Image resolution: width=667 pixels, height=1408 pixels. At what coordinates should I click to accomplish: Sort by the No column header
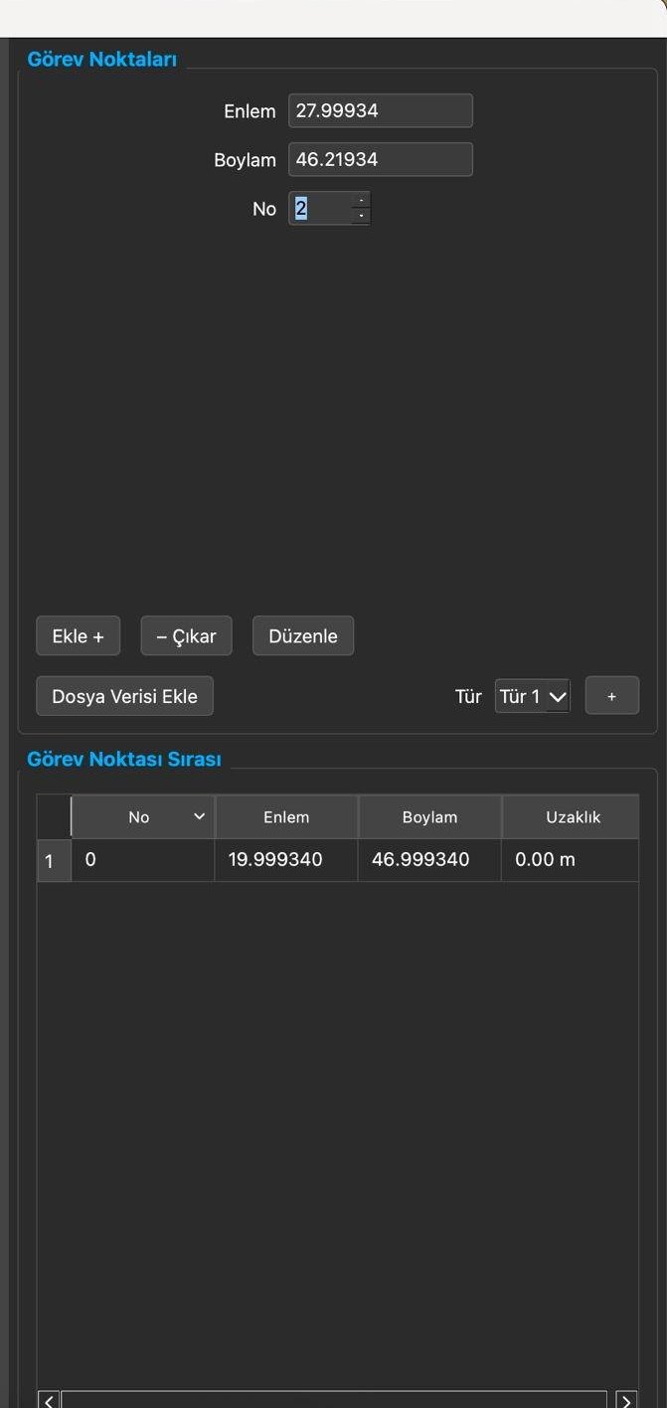click(142, 816)
